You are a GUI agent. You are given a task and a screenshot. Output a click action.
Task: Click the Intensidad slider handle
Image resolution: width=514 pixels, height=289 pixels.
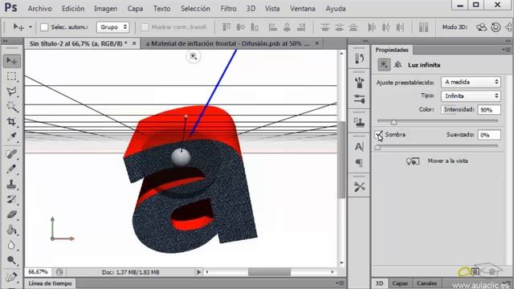[x=394, y=122]
